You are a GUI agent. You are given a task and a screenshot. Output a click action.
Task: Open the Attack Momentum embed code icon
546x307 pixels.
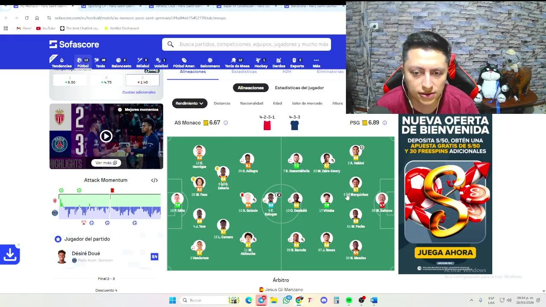(154, 180)
